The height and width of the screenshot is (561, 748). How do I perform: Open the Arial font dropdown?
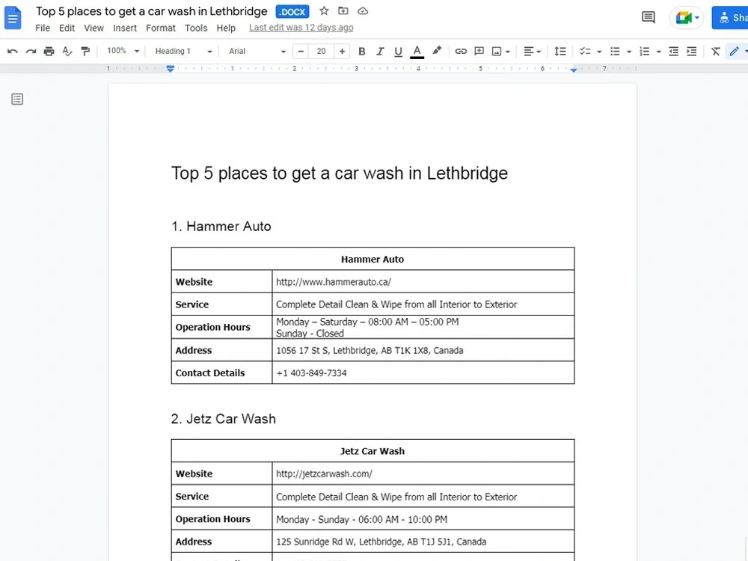257,51
